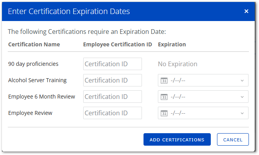Click the instruction text about required Expiration Date
259x155 pixels.
87,32
